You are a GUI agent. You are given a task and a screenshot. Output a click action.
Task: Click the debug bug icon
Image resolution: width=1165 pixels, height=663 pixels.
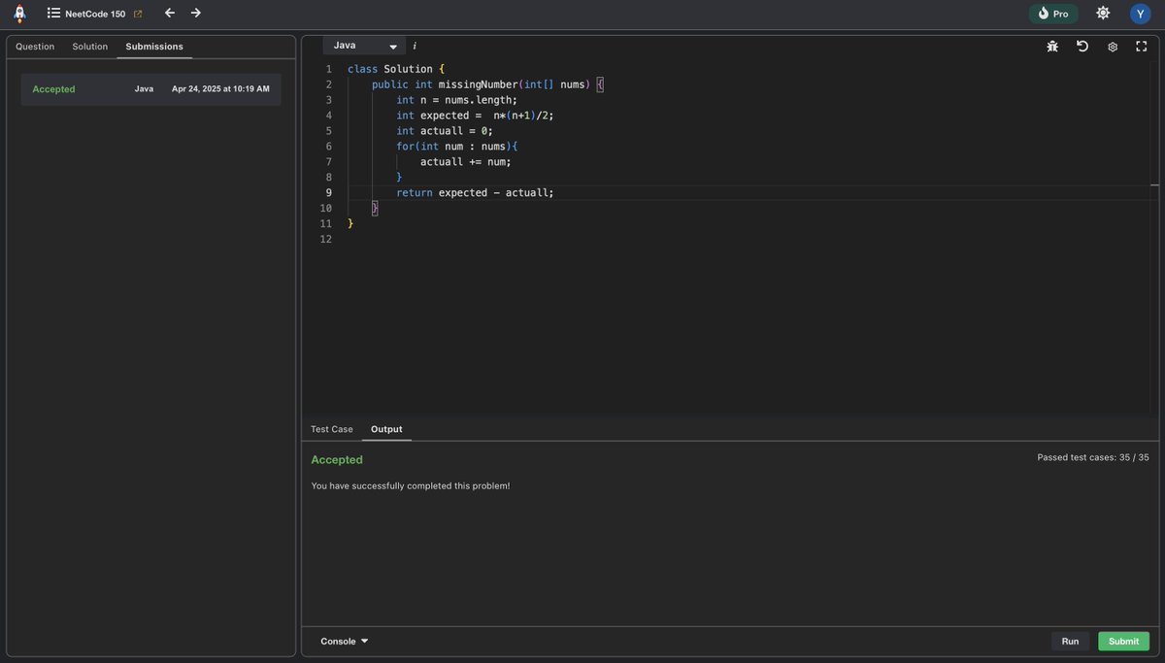[x=1052, y=46]
